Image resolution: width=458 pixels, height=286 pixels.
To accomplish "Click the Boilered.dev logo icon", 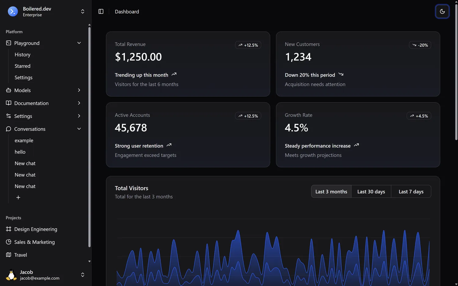I will [x=13, y=12].
